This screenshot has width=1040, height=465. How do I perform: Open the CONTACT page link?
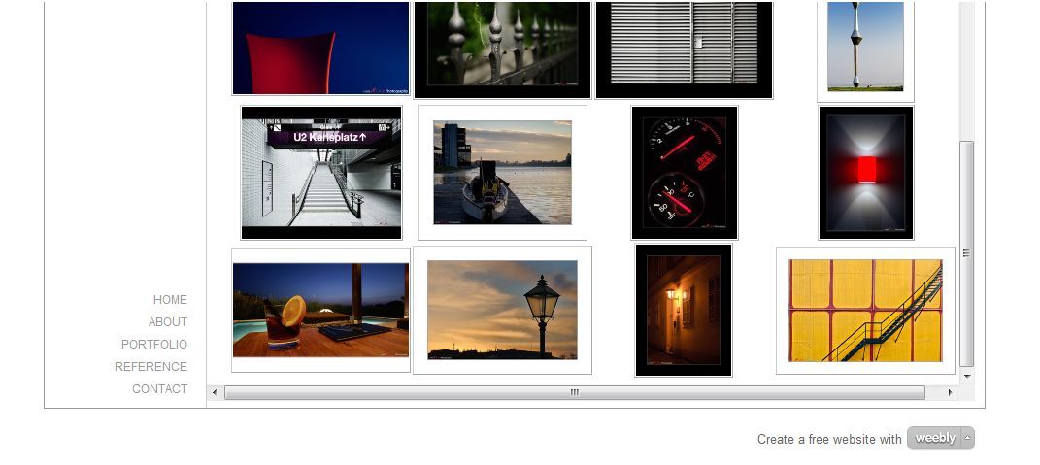coord(159,389)
